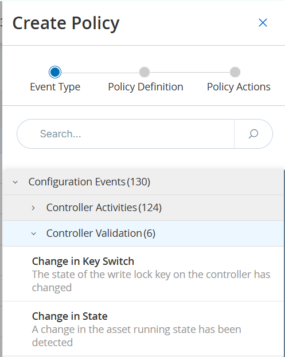Close the Create Policy panel
This screenshot has height=357, width=285.
point(263,23)
